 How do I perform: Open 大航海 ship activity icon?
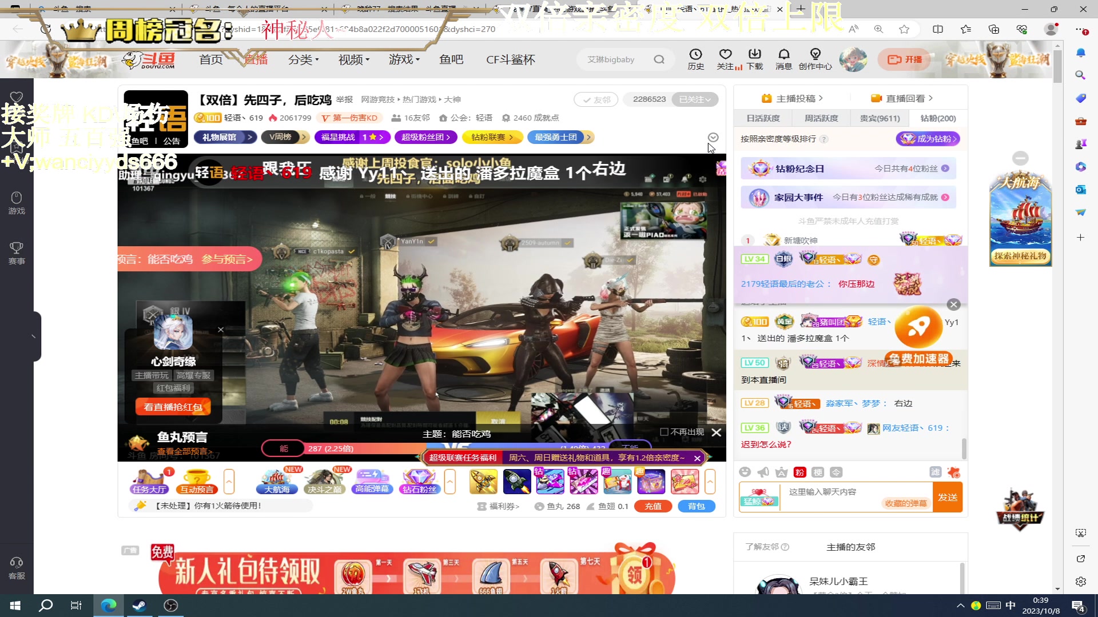click(x=277, y=482)
